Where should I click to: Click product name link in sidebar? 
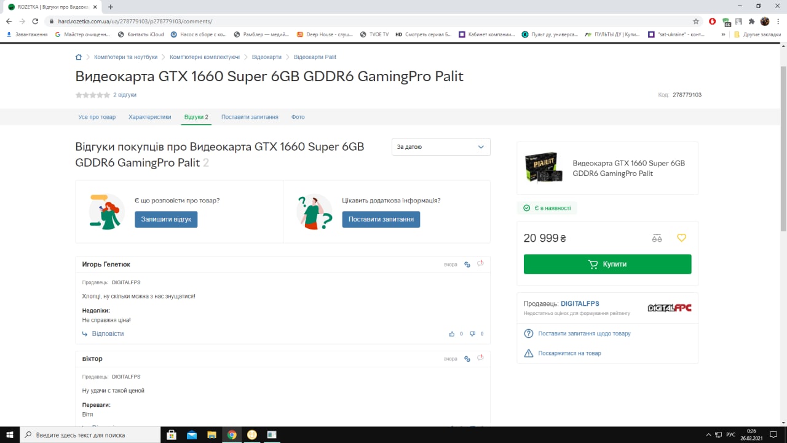[x=628, y=168]
